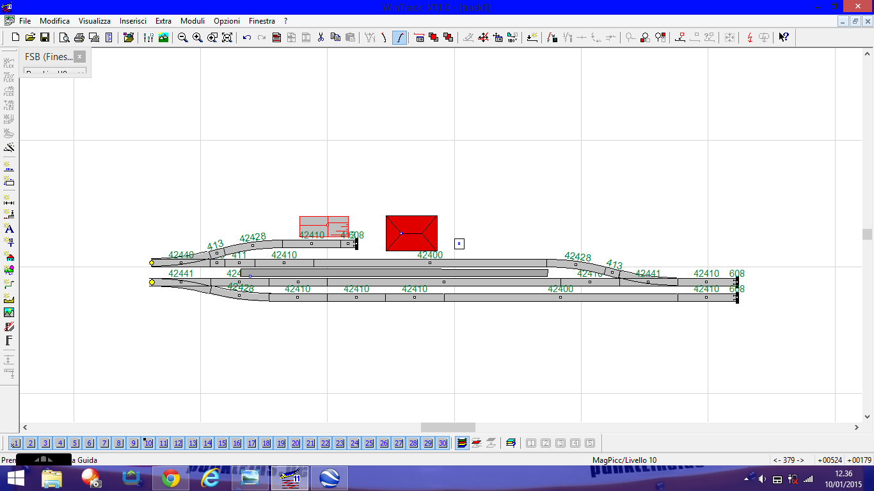
Task: Select the red building object on layout
Action: click(411, 233)
